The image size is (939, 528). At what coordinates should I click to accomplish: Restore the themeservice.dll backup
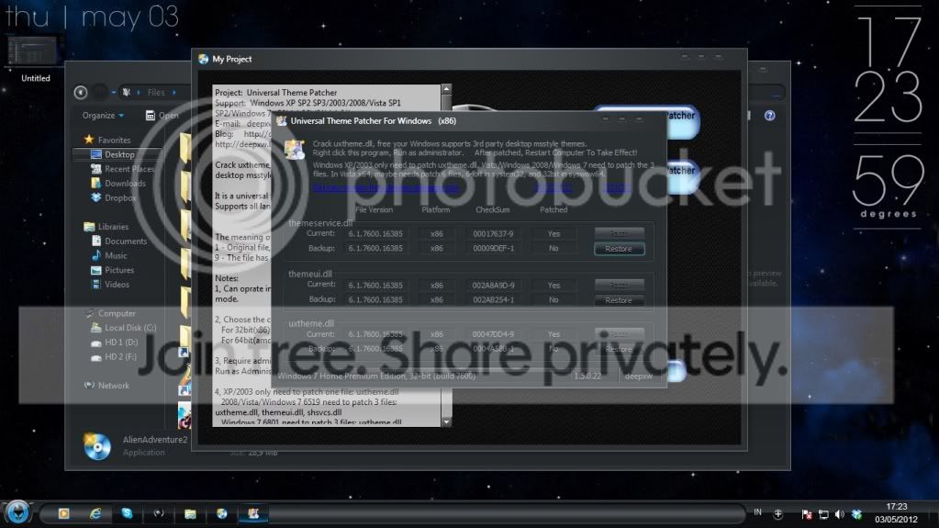tap(619, 248)
